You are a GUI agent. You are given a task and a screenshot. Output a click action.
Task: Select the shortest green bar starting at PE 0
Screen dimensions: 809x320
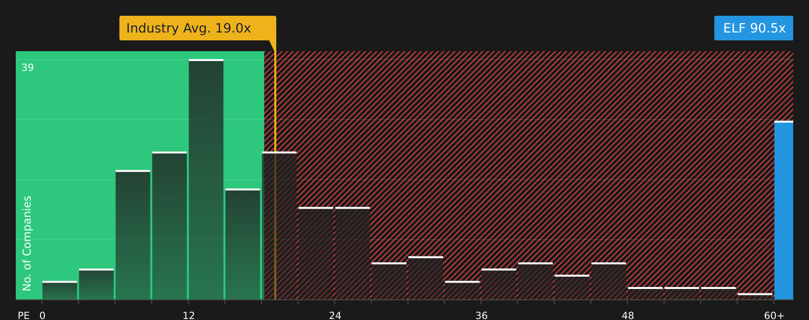point(60,290)
